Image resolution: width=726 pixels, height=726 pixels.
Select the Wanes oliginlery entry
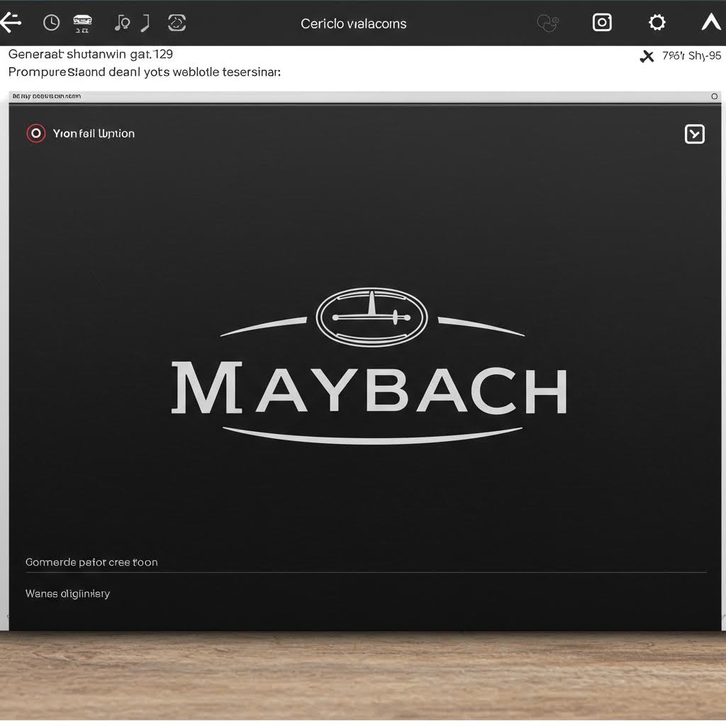click(68, 593)
